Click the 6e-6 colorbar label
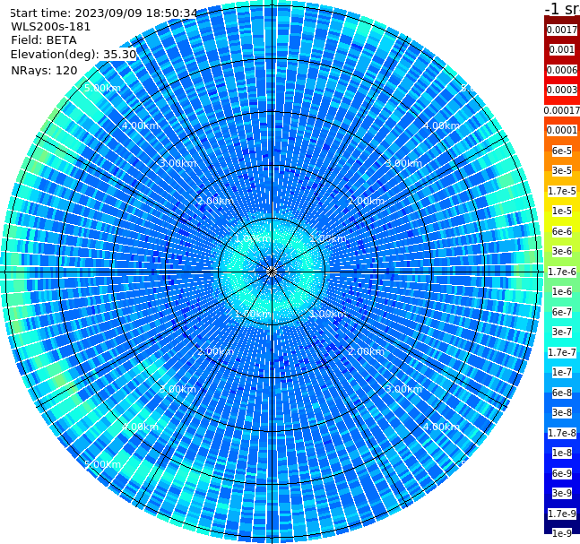 (x=562, y=231)
